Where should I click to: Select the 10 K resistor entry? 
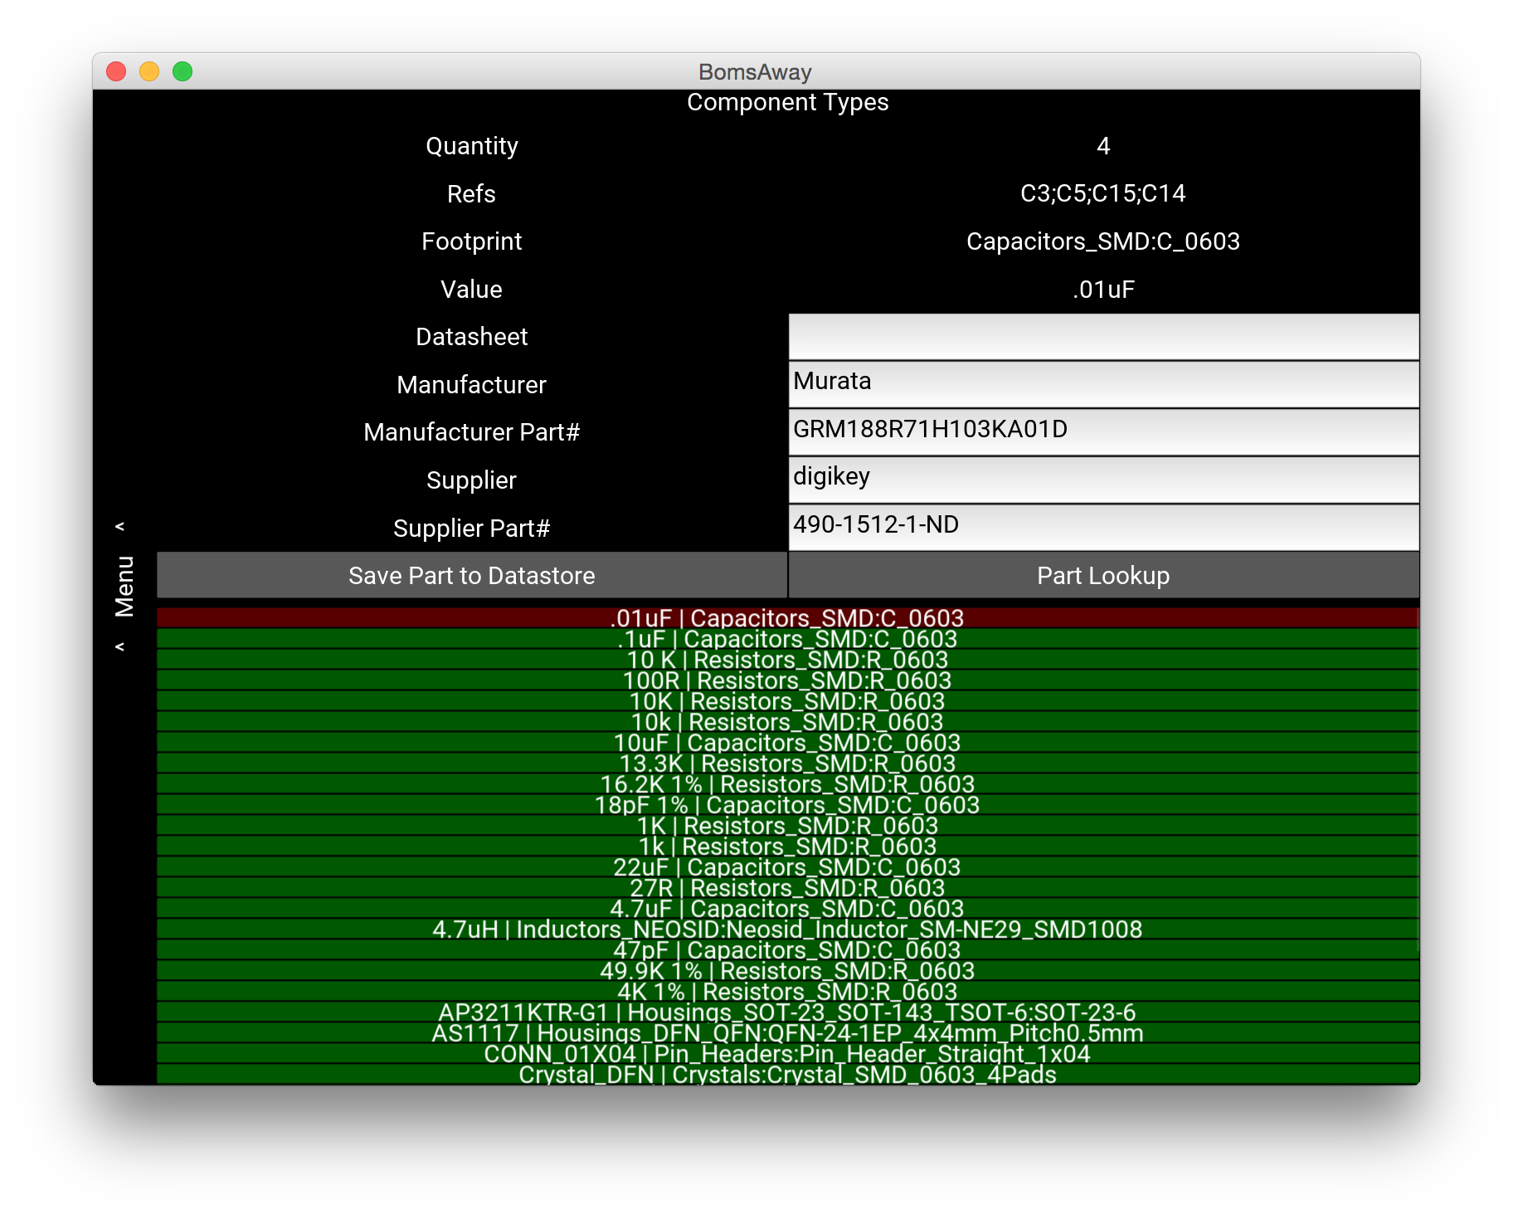pos(788,660)
